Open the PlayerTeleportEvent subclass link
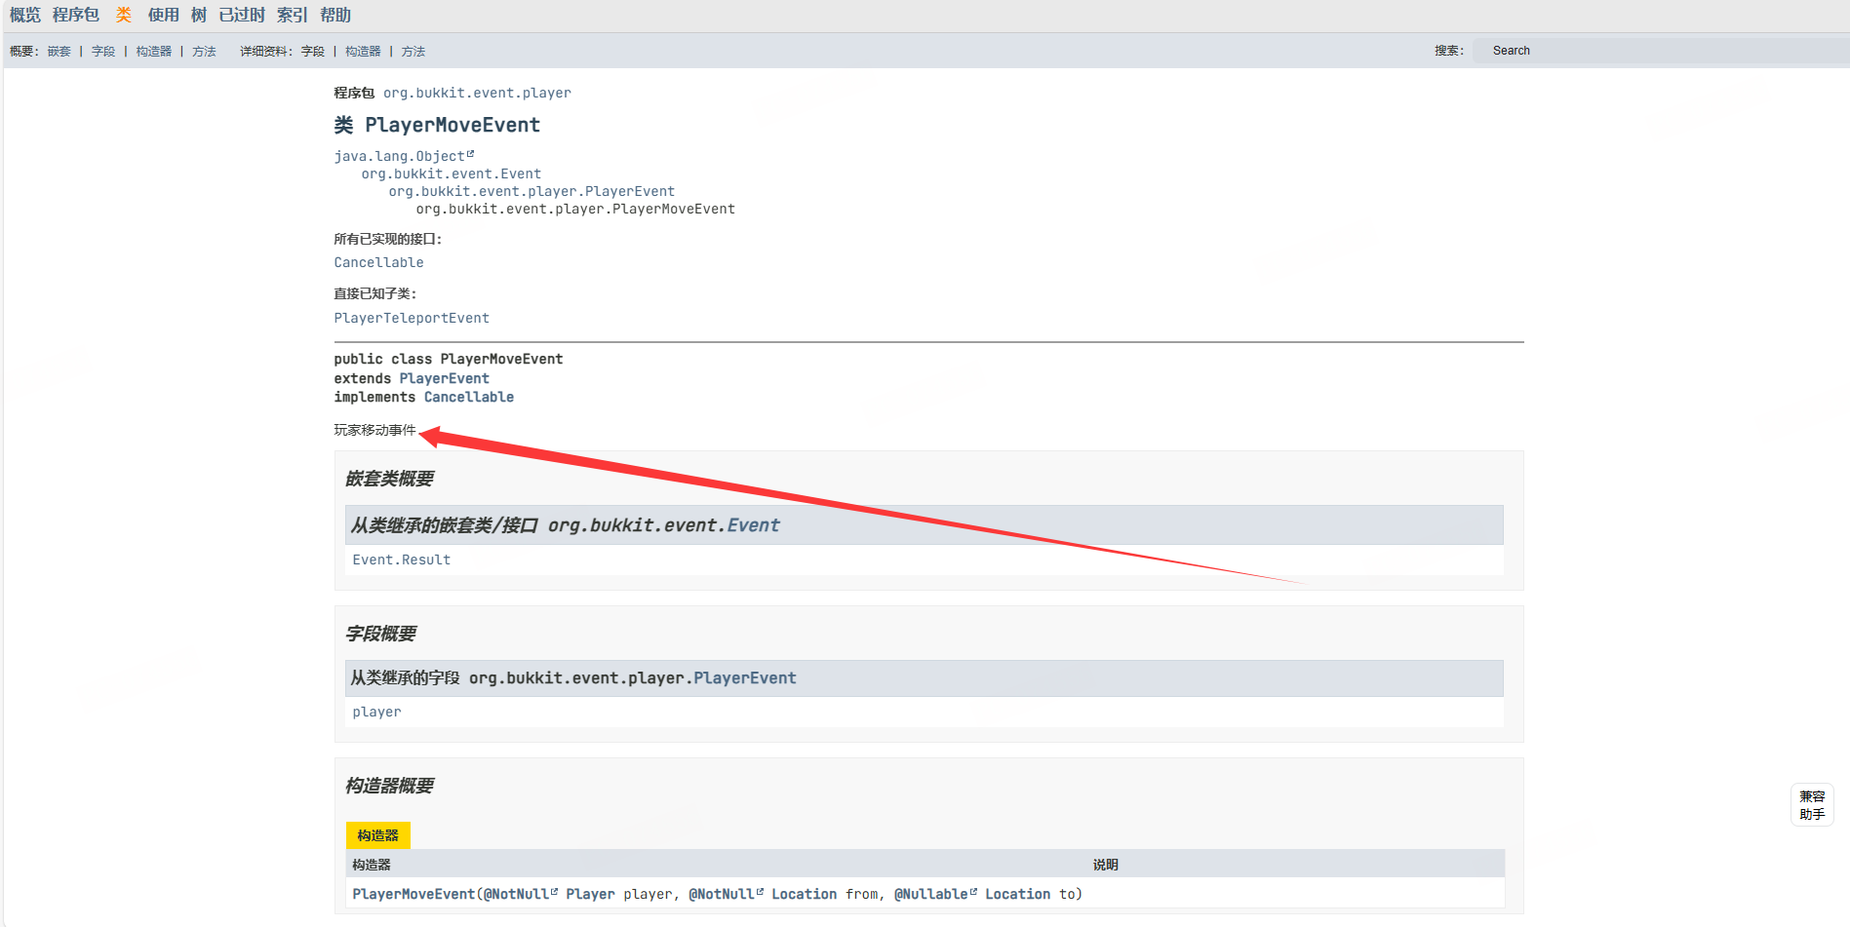 412,318
